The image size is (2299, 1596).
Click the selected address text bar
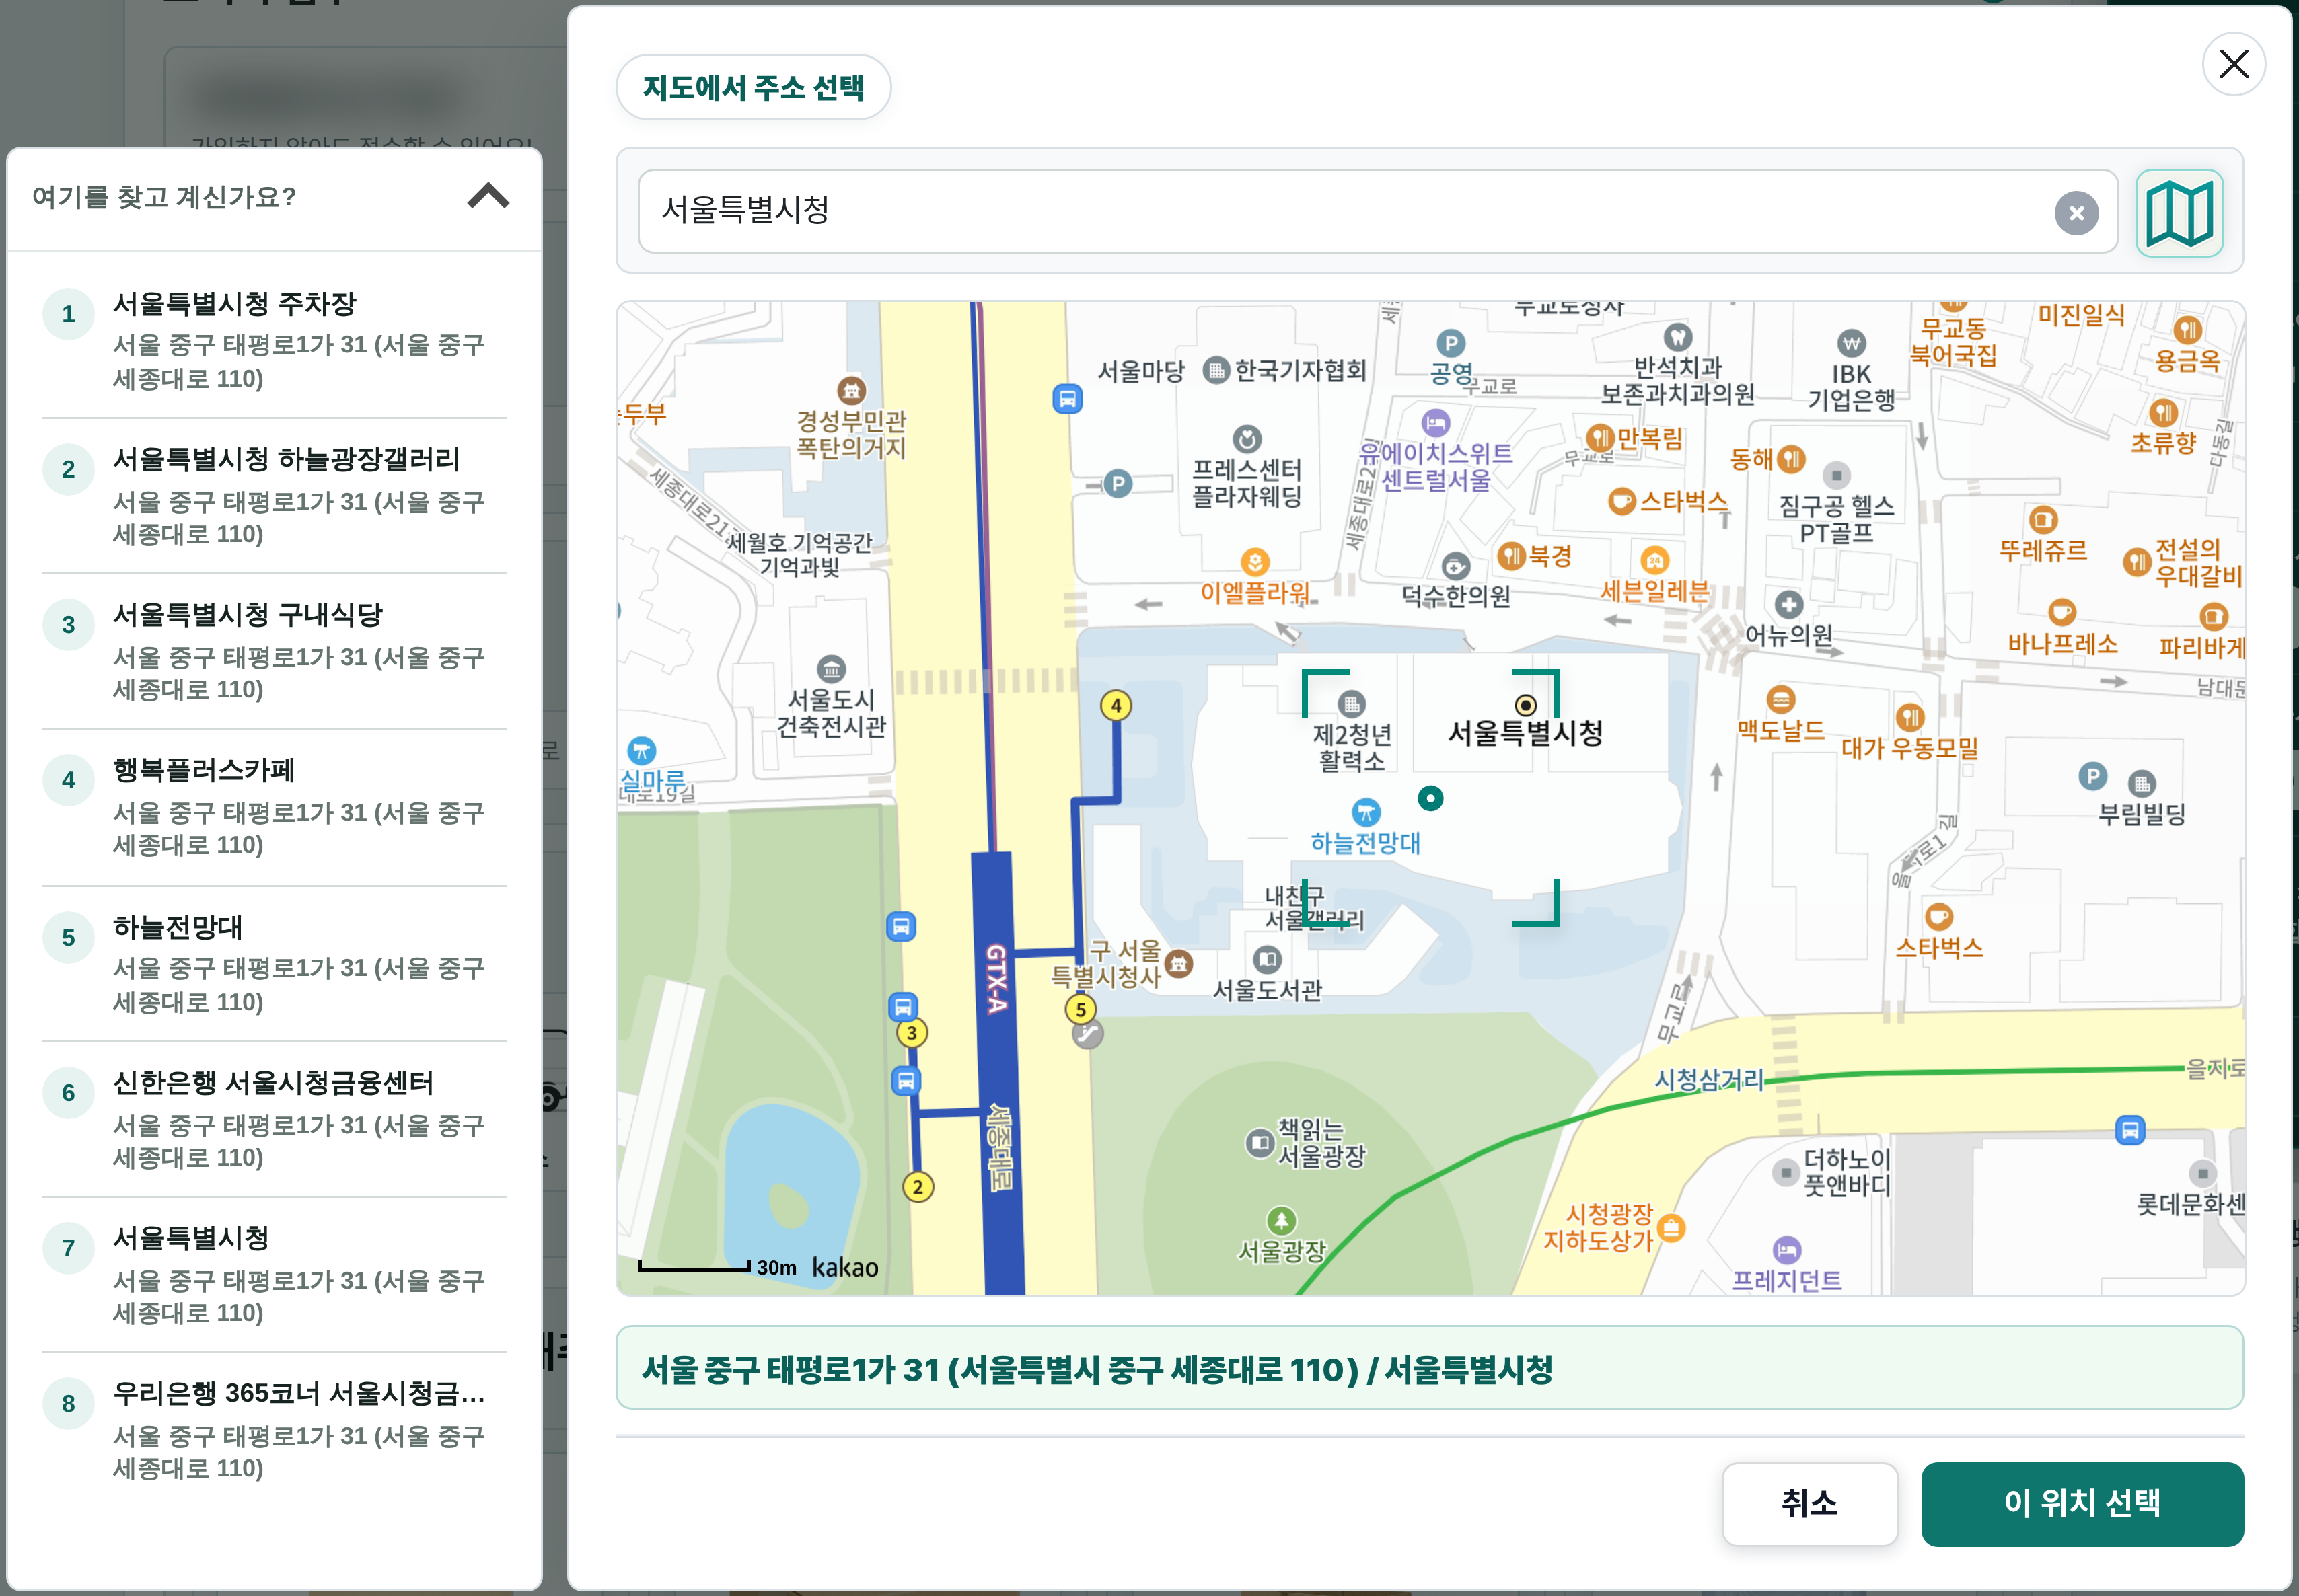point(1428,1368)
